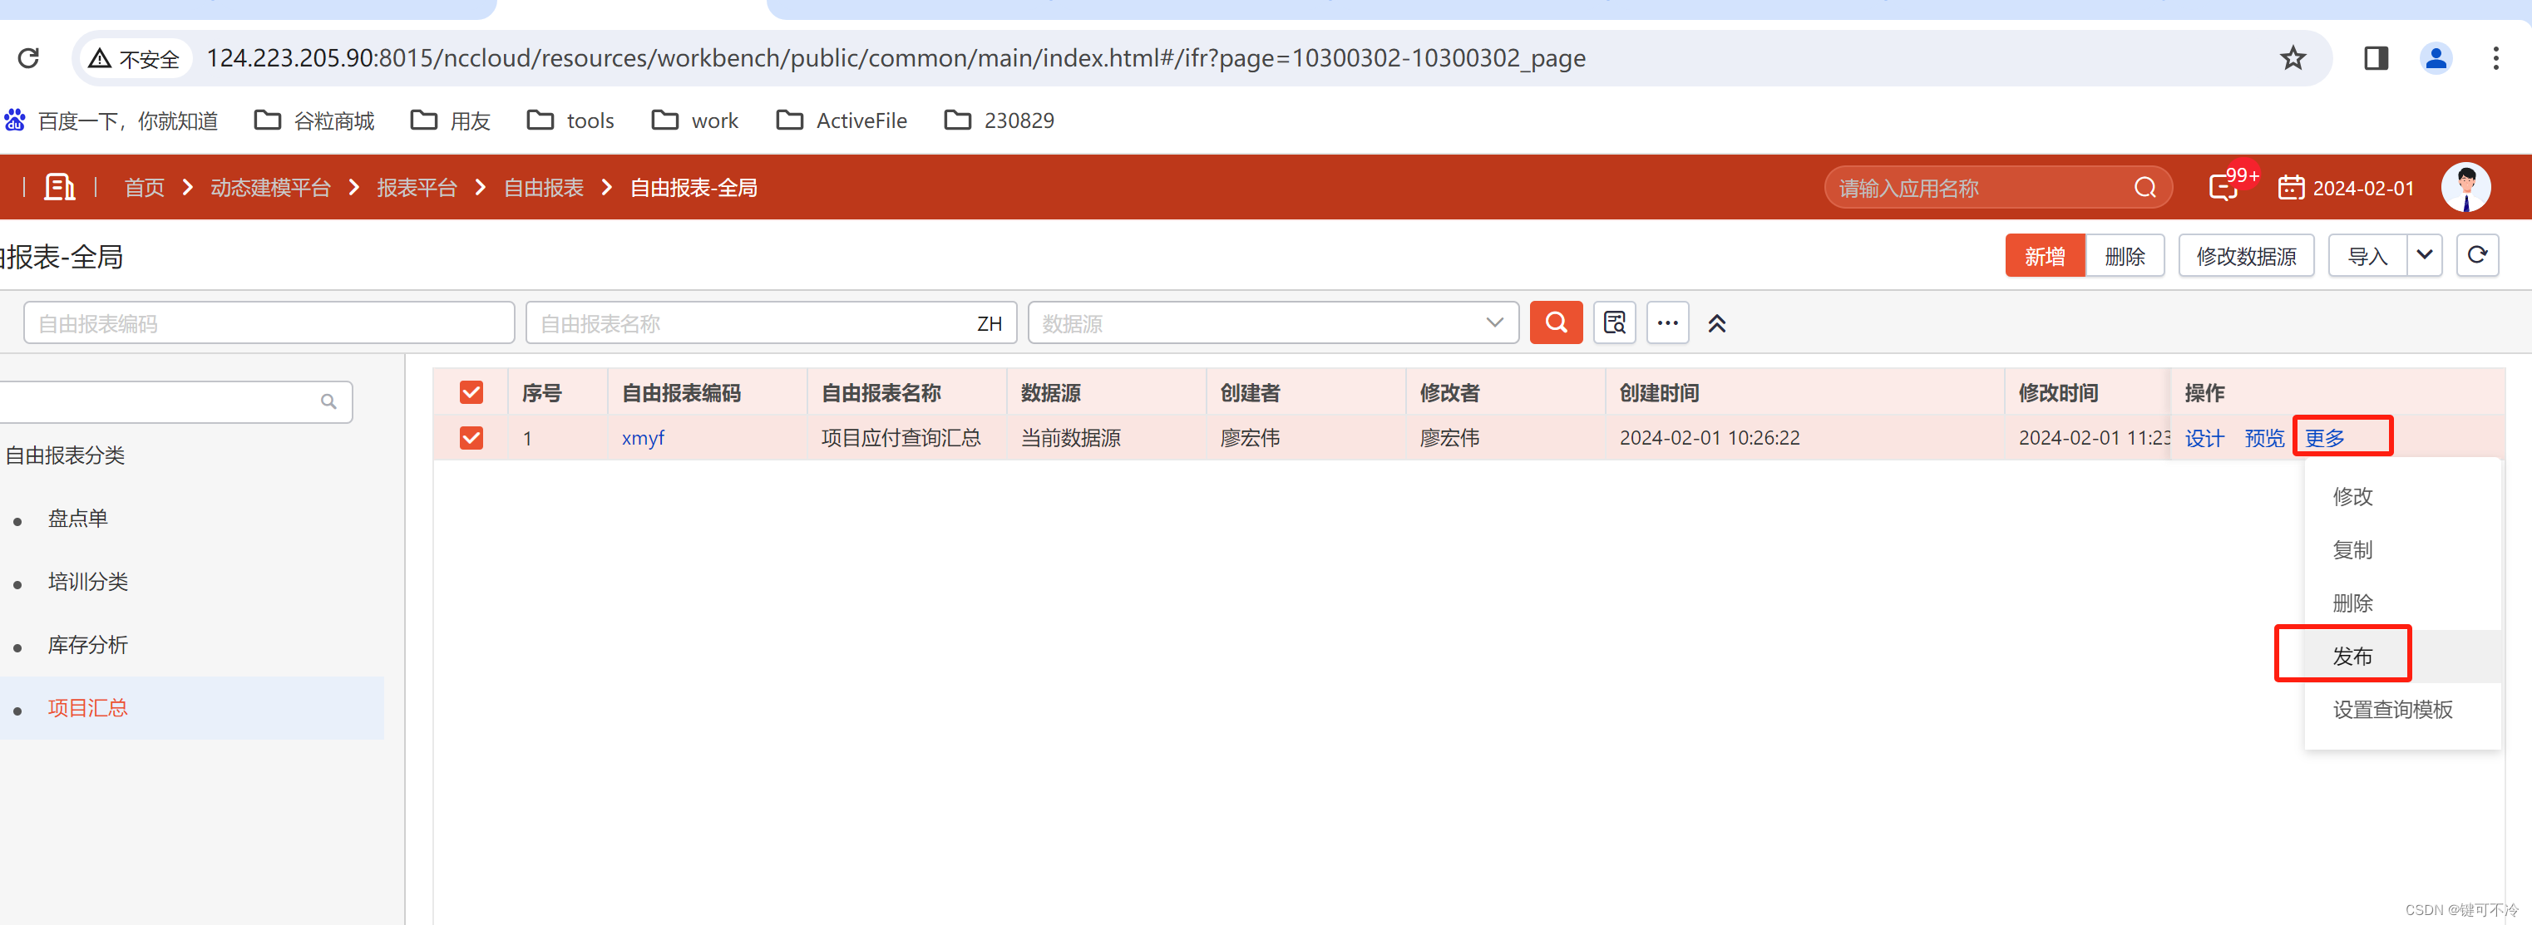Click the three-dots more options icon
Viewport: 2532px width, 925px height.
(x=1667, y=322)
